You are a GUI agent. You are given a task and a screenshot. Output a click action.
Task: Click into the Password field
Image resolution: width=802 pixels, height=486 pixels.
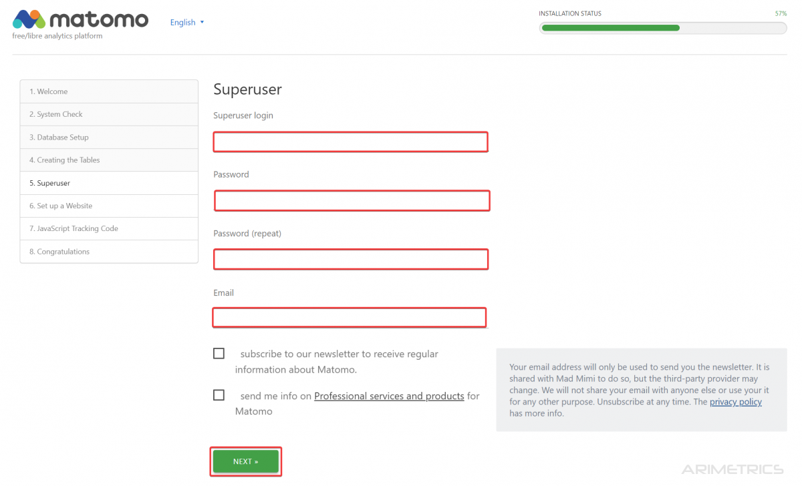[352, 201]
